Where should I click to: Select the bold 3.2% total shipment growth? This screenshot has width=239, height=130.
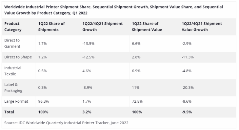click(87, 112)
